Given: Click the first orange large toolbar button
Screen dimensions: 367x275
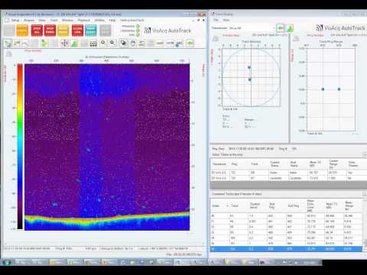Looking at the screenshot, I should coord(22,31).
